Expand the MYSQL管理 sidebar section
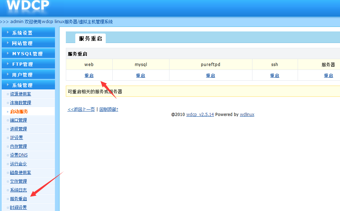The height and width of the screenshot is (211, 340). click(28, 53)
